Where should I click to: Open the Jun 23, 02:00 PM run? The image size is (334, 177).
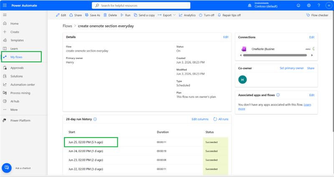86,160
